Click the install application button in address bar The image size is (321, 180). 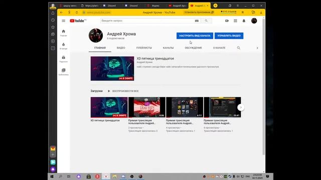pos(199,12)
